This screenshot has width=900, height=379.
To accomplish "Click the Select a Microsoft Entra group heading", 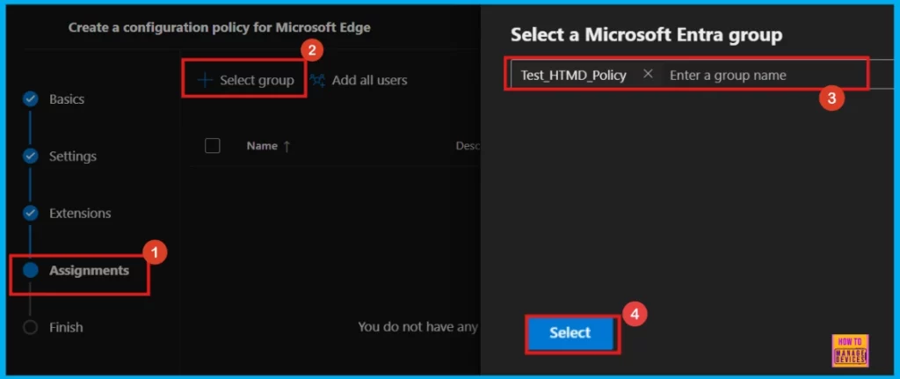I will pyautogui.click(x=646, y=35).
